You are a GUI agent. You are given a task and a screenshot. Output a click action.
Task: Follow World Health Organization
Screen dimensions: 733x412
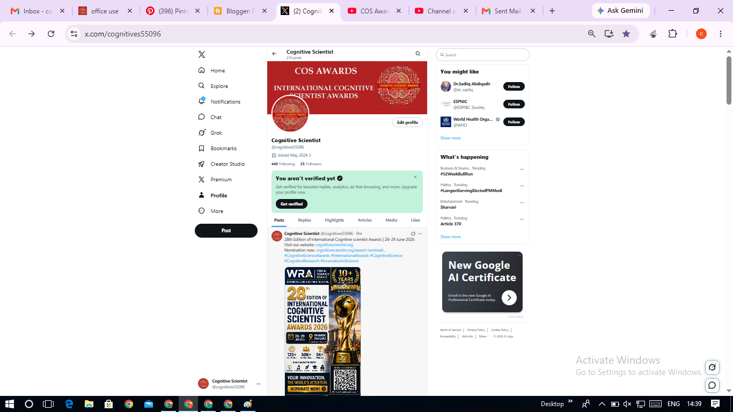514,122
